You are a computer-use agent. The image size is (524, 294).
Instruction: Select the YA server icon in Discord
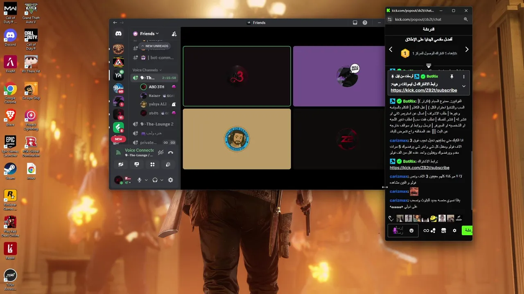coord(118,75)
